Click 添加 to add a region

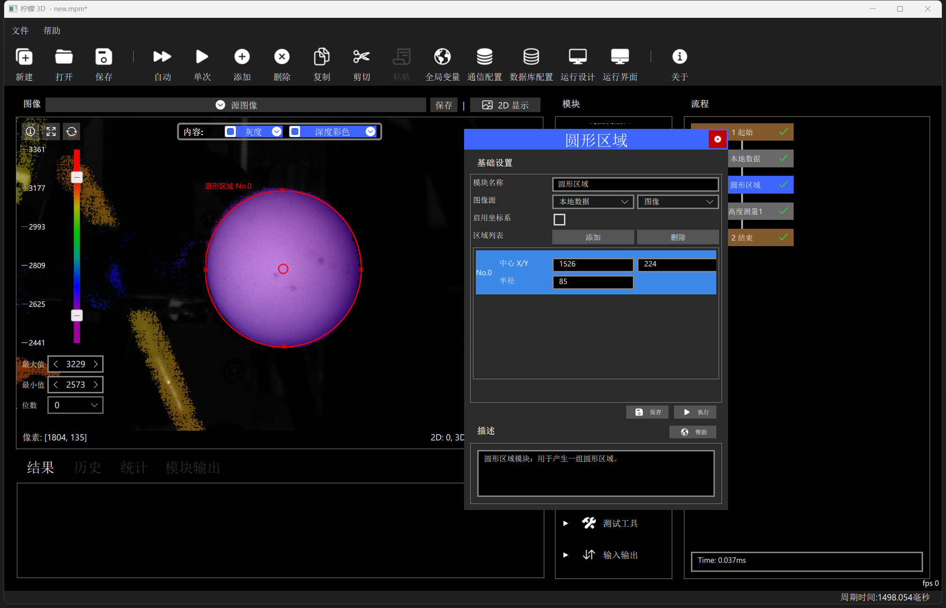[x=593, y=237]
